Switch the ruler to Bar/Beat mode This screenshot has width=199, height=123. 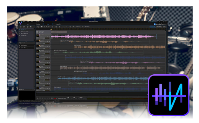(159, 27)
